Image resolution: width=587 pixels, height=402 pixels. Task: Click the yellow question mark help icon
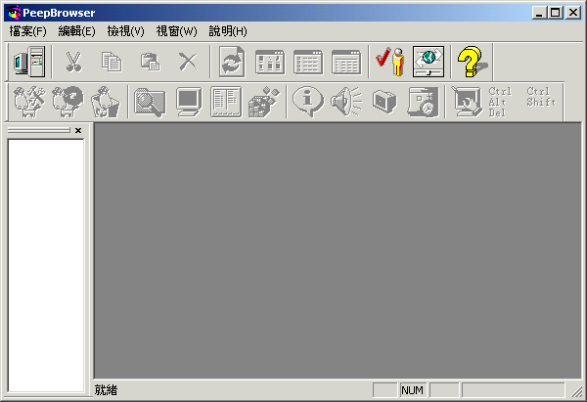(473, 62)
